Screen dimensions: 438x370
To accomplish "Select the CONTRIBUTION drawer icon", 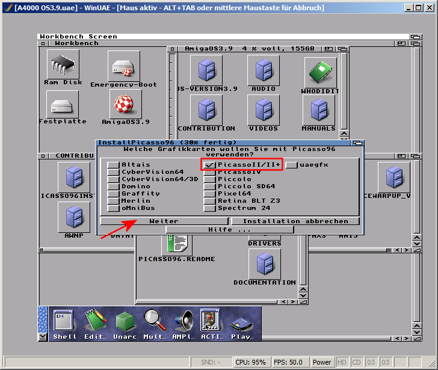I will pyautogui.click(x=206, y=110).
